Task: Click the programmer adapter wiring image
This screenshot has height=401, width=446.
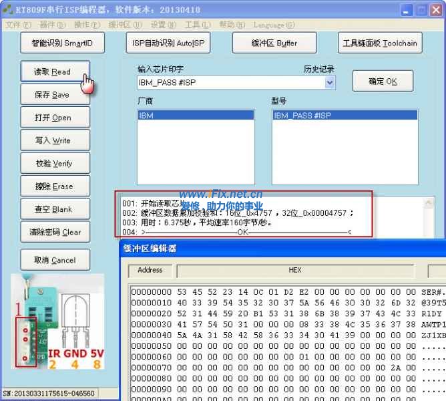Action: [x=57, y=329]
